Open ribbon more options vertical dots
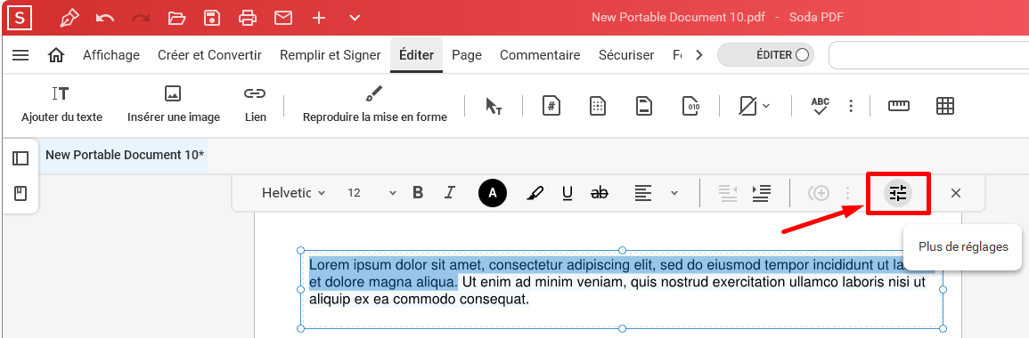1029x338 pixels. [x=851, y=106]
